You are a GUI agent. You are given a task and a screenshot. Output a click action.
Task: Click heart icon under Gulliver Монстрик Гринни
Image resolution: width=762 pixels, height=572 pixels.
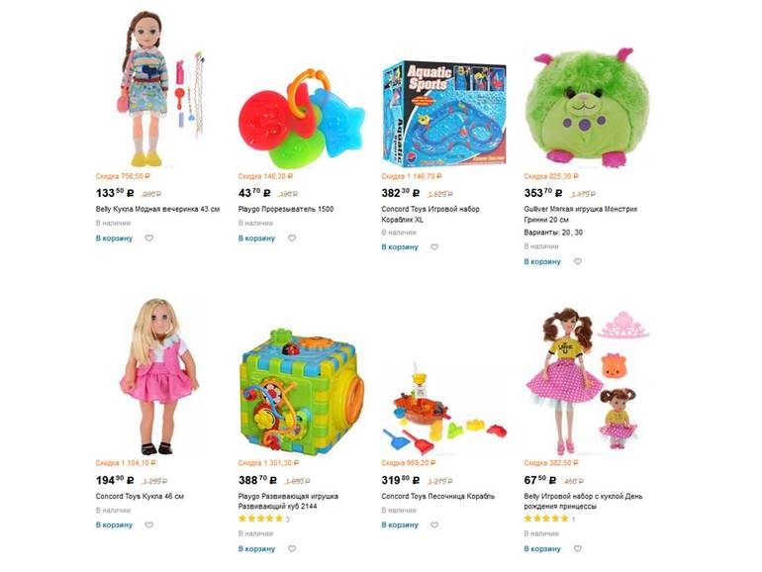click(577, 261)
